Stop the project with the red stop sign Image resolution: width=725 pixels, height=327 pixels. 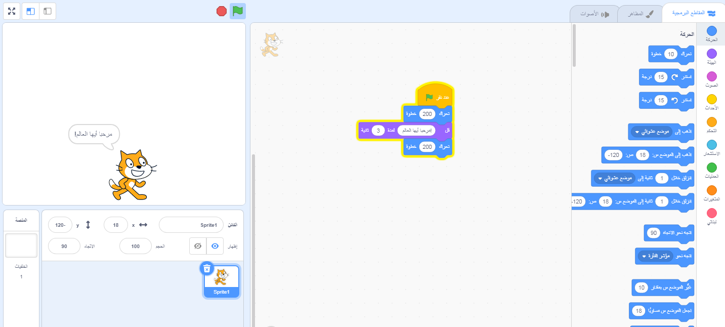(x=221, y=11)
